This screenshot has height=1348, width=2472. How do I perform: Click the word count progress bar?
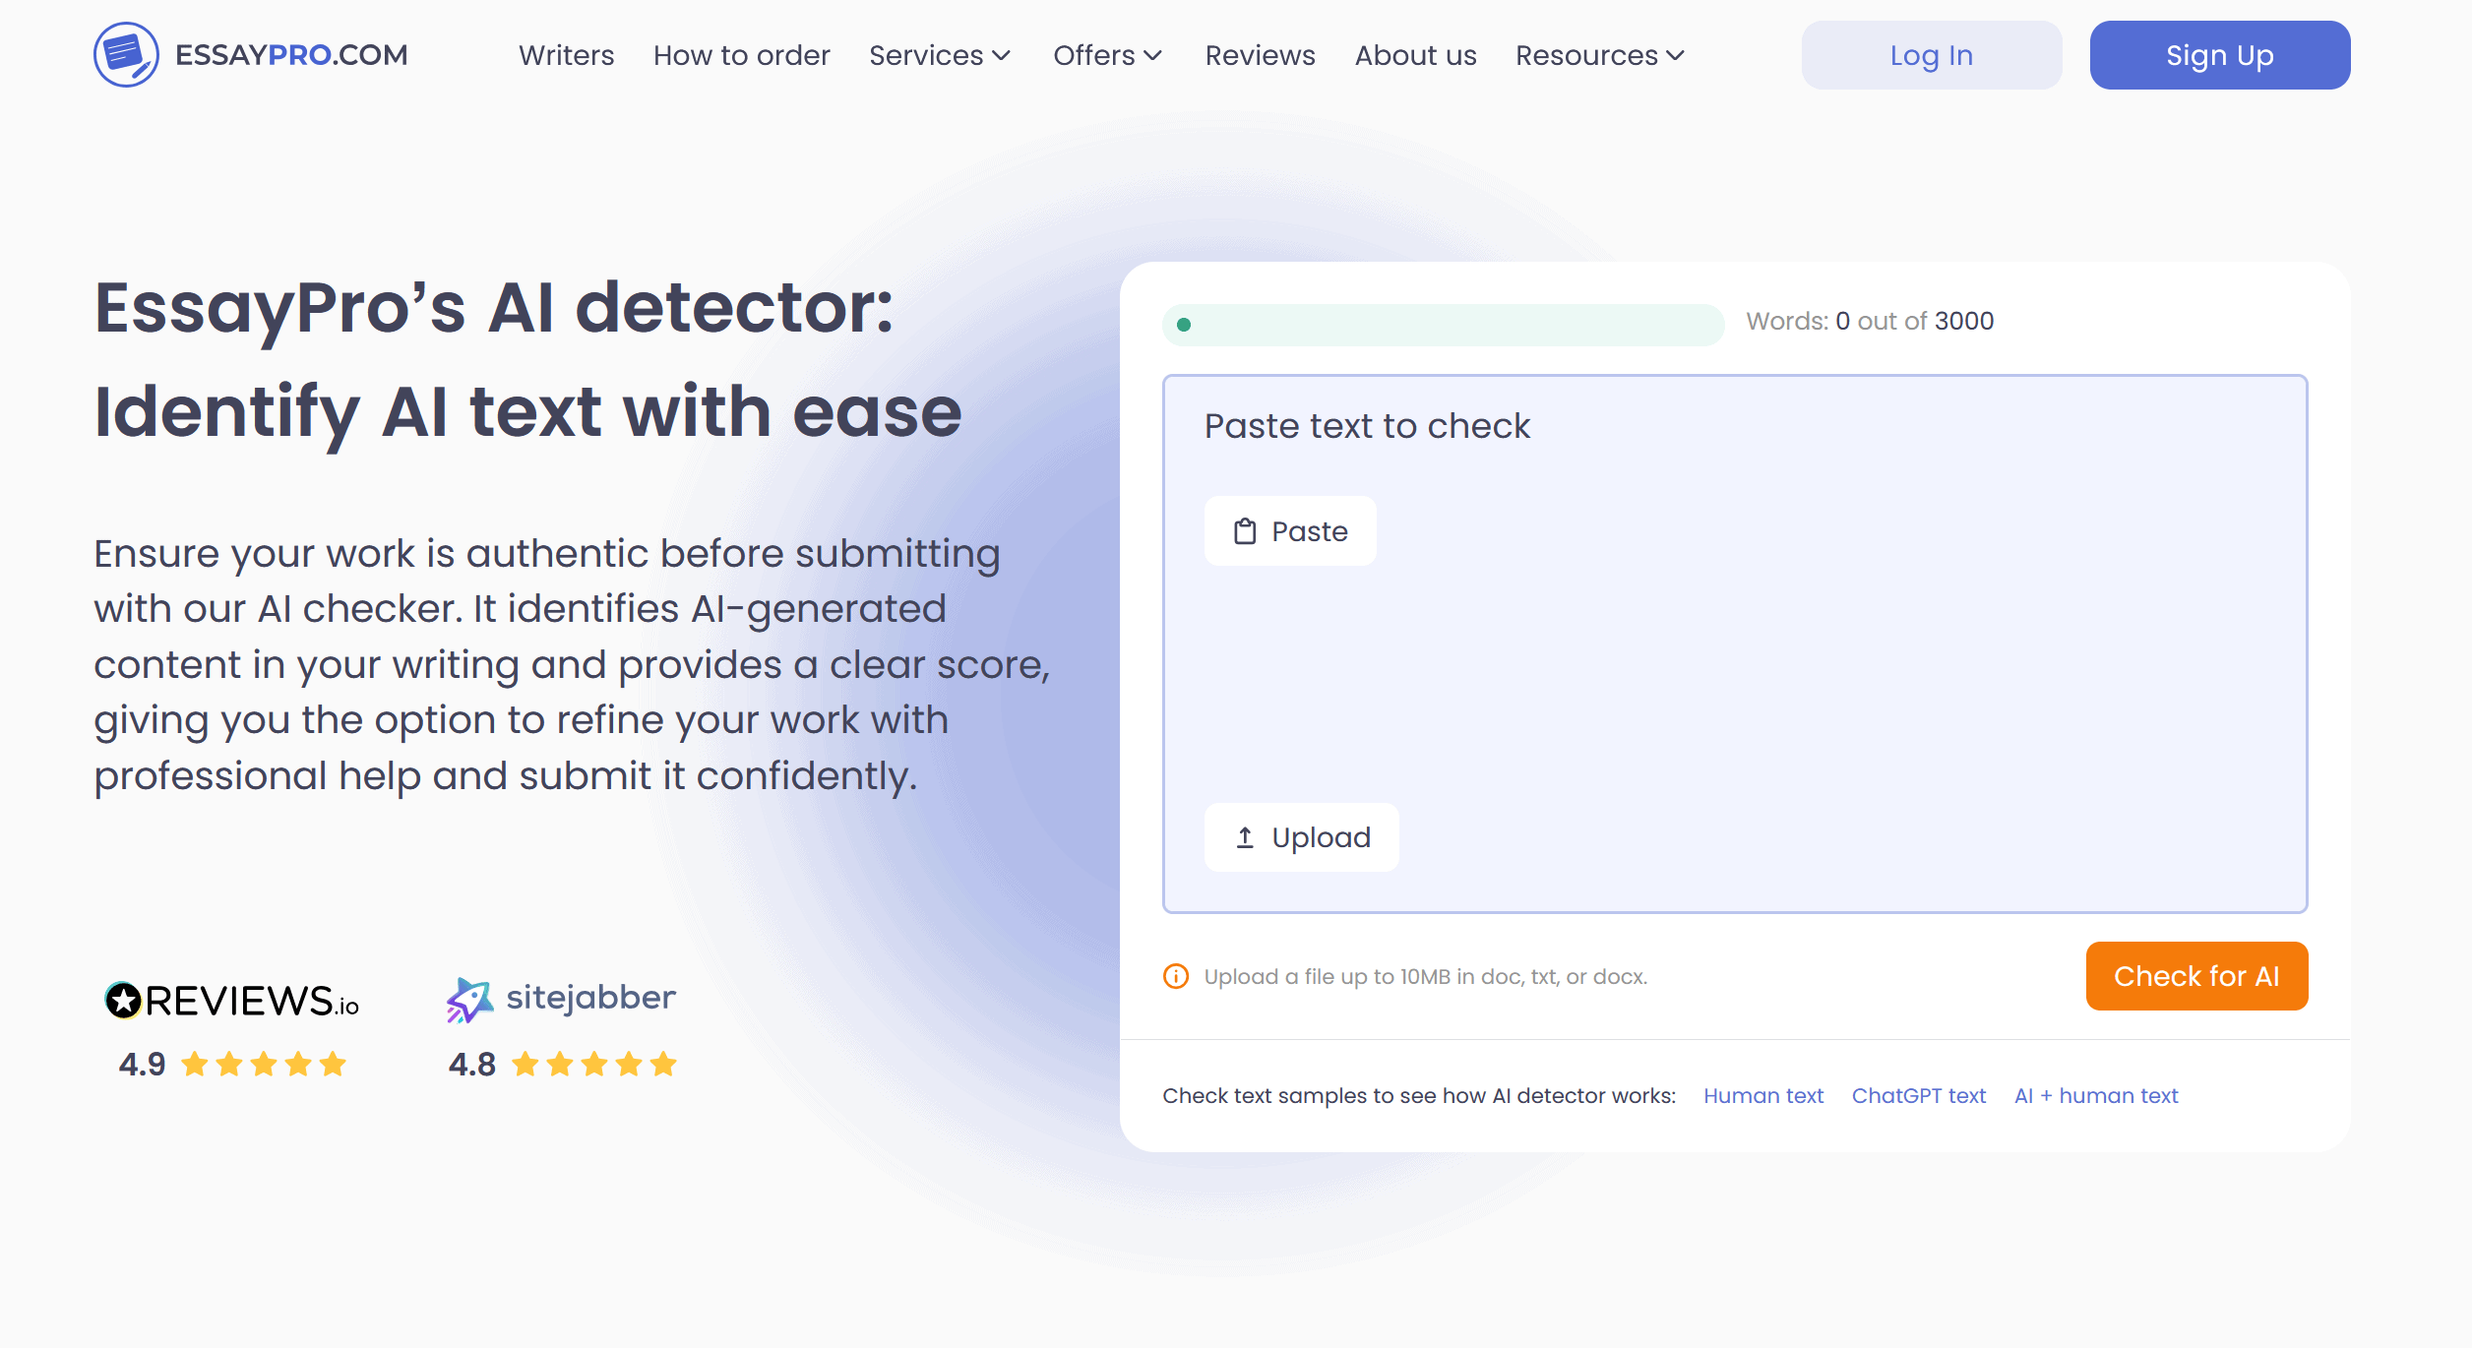(1443, 325)
